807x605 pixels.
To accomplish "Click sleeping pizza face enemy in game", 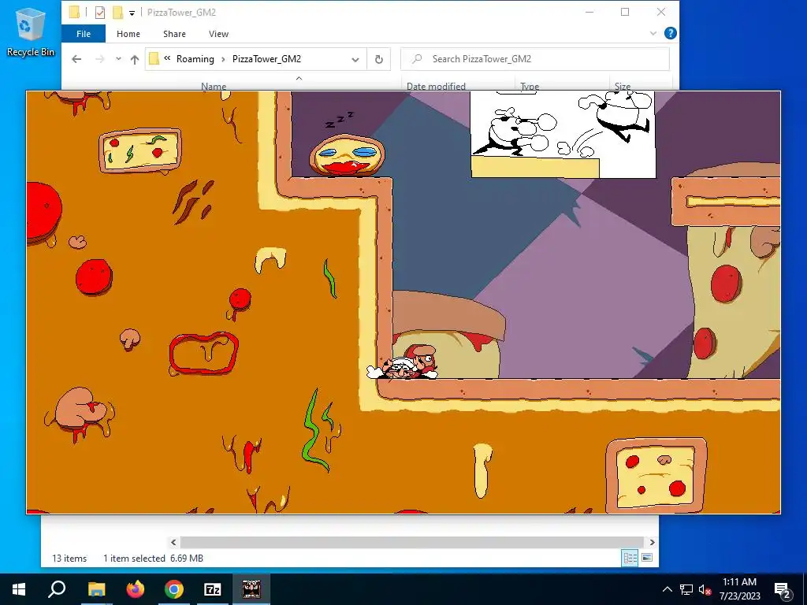I will point(347,155).
